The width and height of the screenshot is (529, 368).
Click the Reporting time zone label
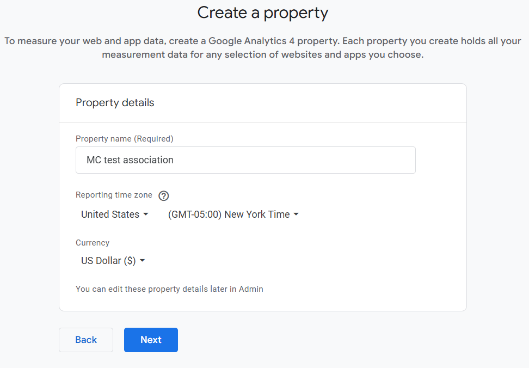(x=114, y=195)
